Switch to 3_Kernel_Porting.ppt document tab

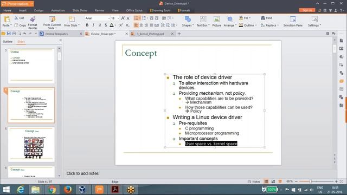[150, 34]
